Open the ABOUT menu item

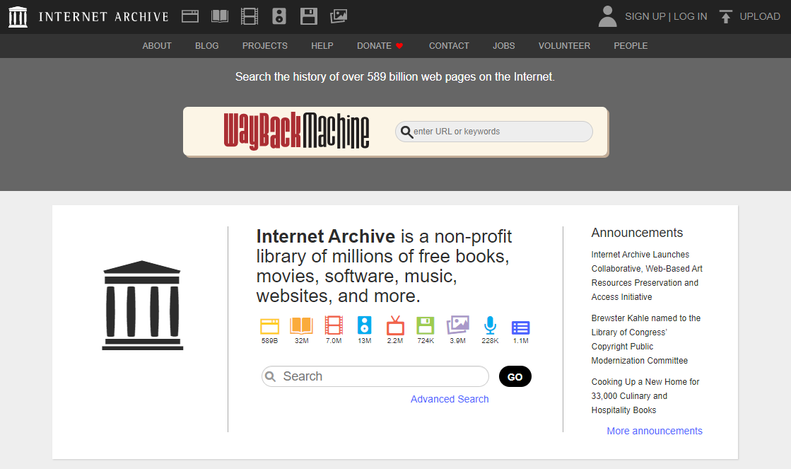157,46
